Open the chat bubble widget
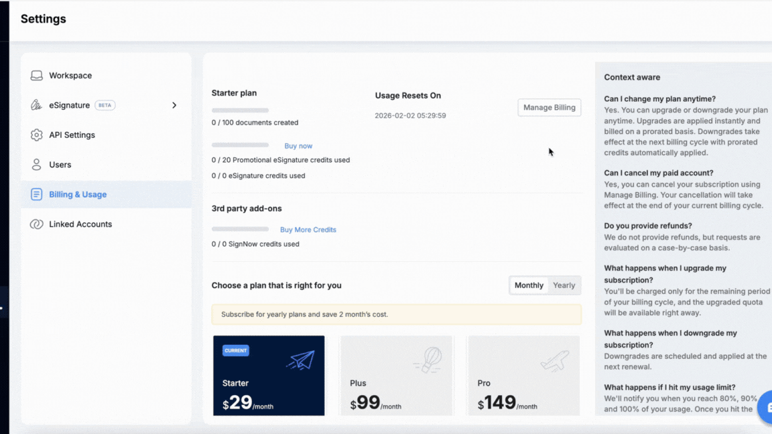The image size is (772, 434). coord(767,407)
